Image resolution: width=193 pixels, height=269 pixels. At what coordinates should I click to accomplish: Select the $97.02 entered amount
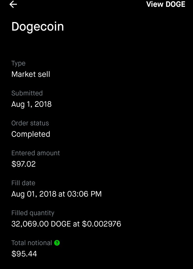(23, 164)
